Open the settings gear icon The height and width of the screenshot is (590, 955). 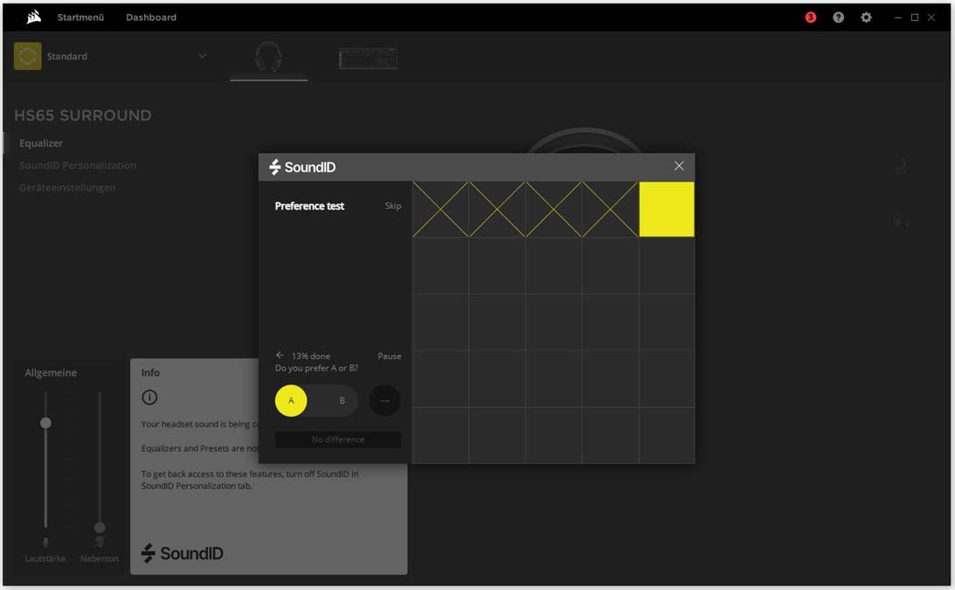(866, 17)
